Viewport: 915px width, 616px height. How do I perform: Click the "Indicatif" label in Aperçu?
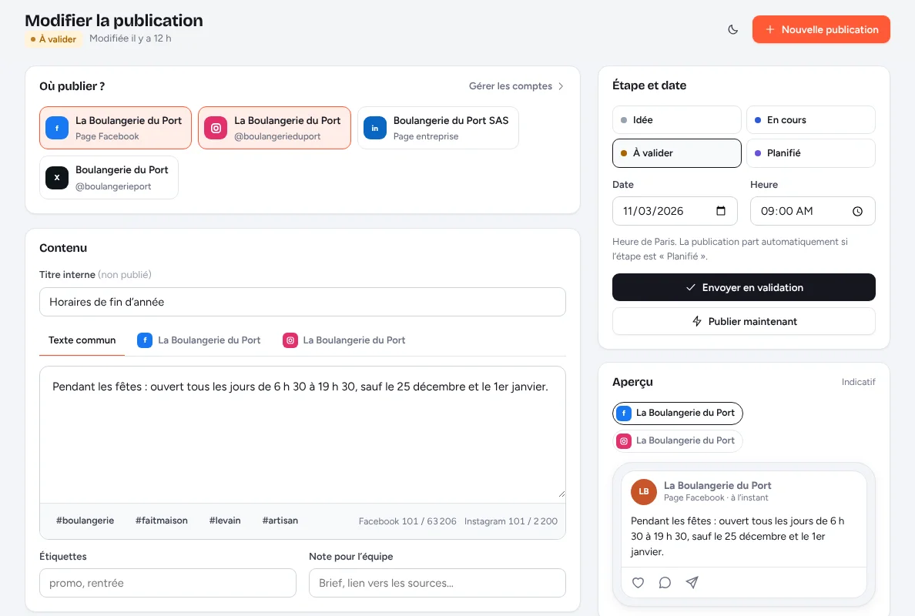tap(859, 382)
